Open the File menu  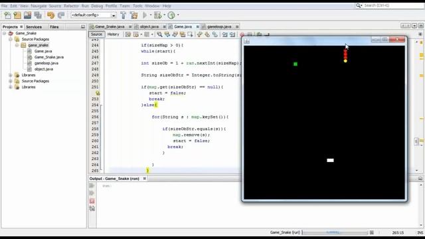click(x=5, y=6)
